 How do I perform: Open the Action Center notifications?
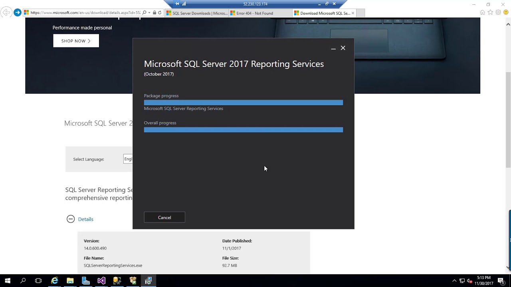[x=501, y=281]
